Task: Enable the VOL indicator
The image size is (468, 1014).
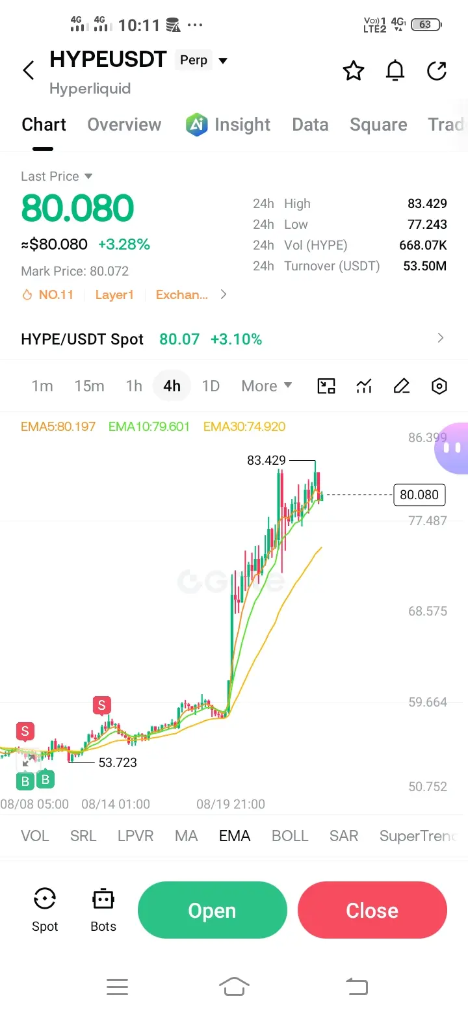Action: point(35,836)
